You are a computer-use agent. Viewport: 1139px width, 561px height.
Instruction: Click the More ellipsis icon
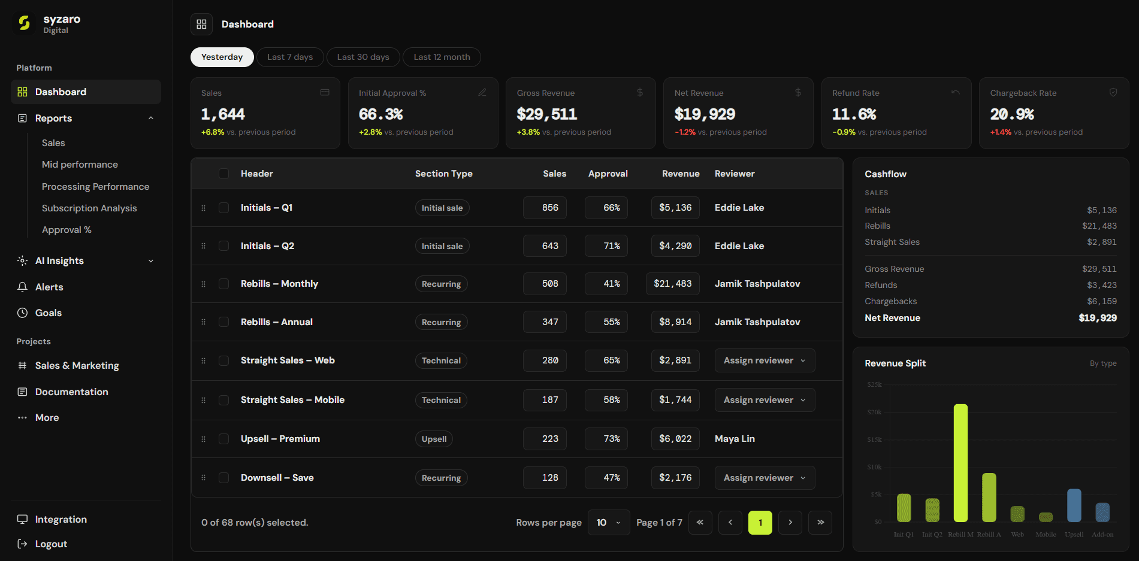pyautogui.click(x=22, y=417)
